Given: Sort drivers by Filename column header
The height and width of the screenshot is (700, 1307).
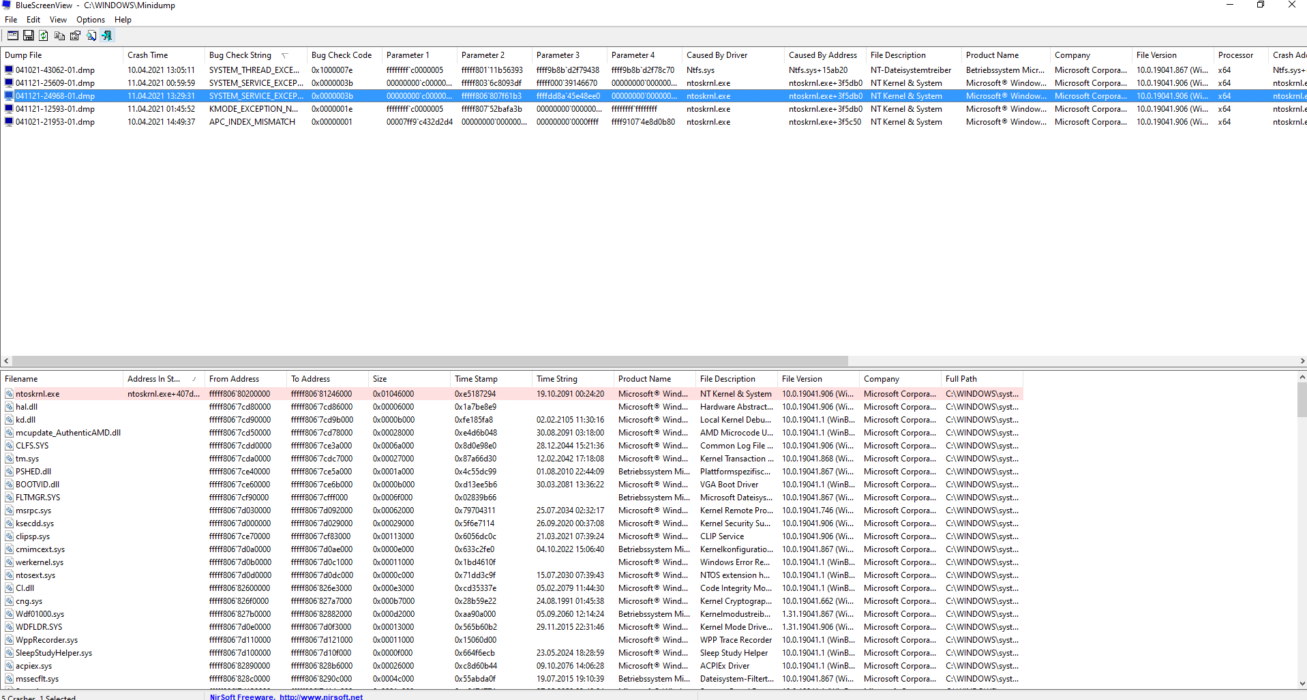Looking at the screenshot, I should (61, 379).
